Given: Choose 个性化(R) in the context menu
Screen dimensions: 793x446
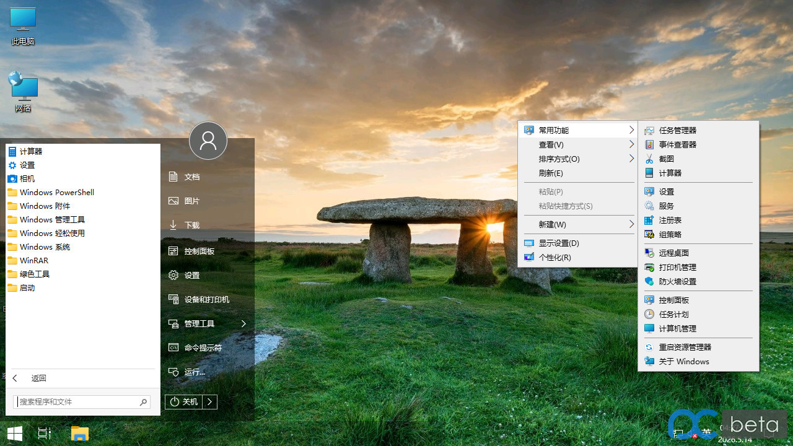Looking at the screenshot, I should click(x=578, y=257).
